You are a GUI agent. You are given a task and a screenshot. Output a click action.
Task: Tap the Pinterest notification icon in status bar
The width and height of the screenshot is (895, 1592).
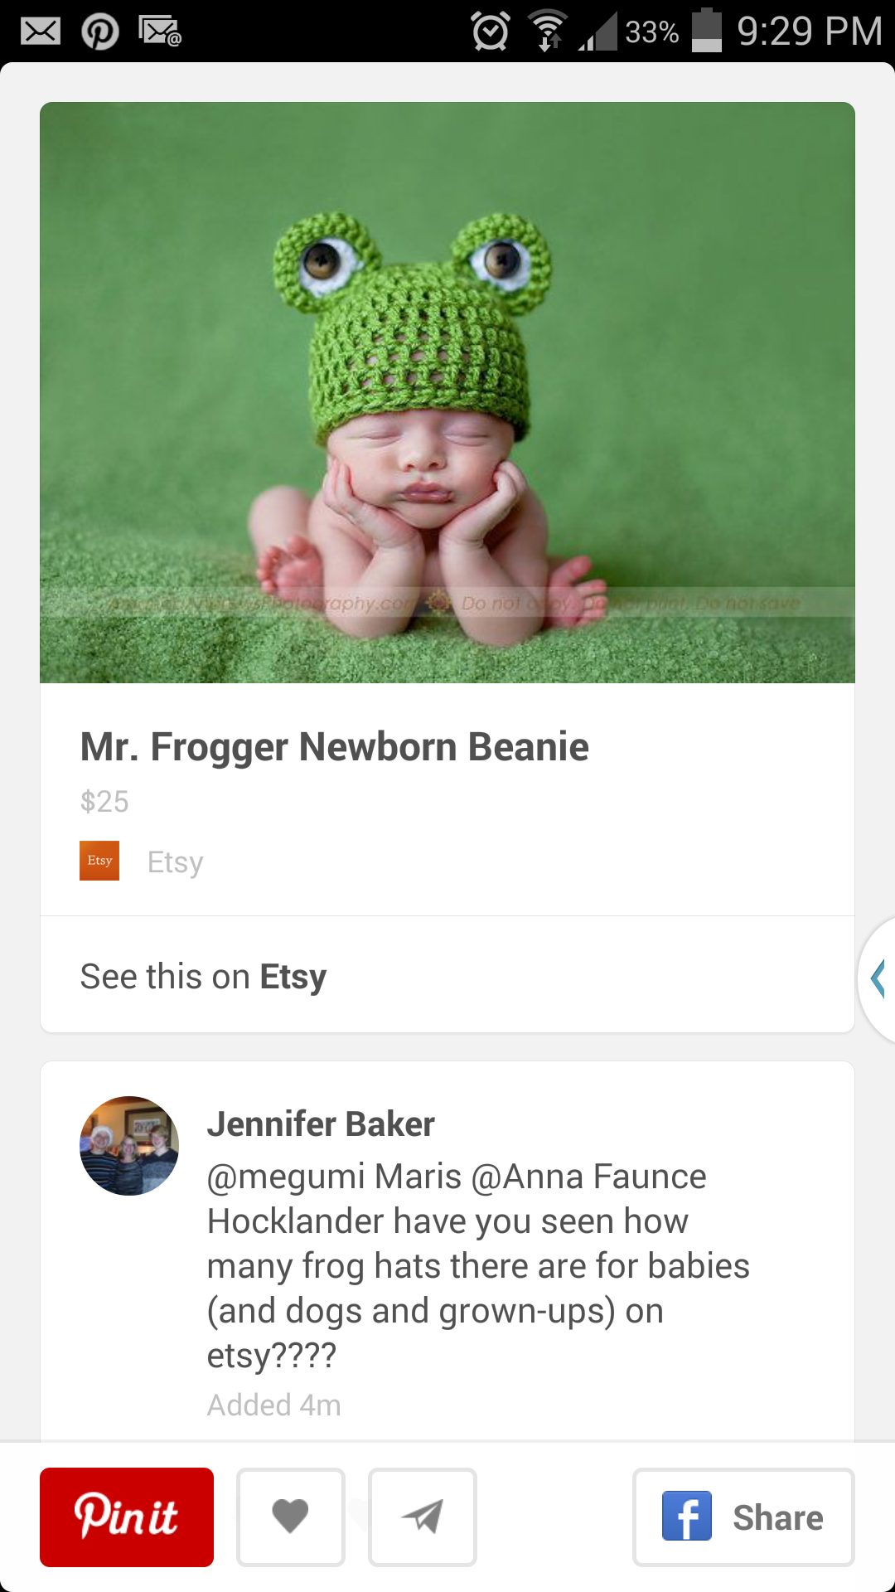(x=100, y=32)
